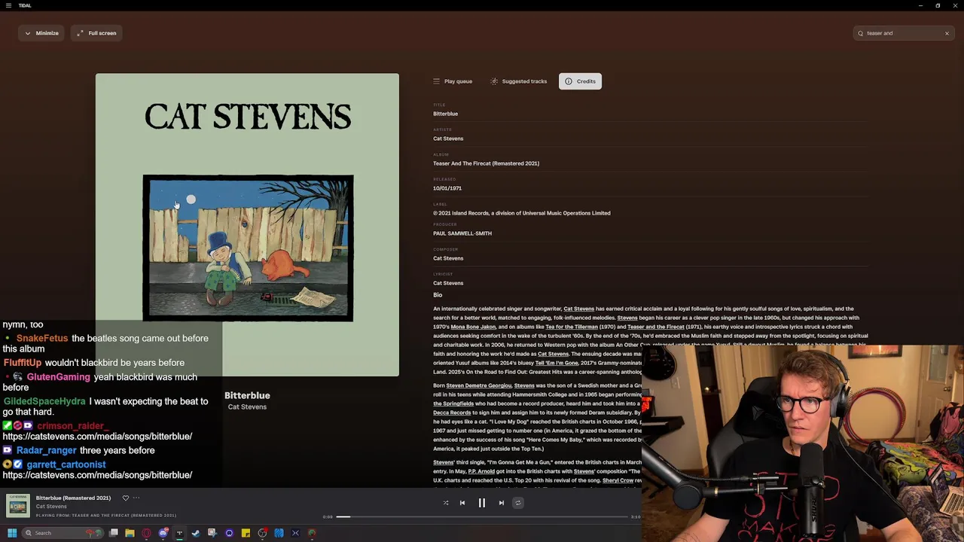Click FluffitUp username in chat

coord(23,363)
